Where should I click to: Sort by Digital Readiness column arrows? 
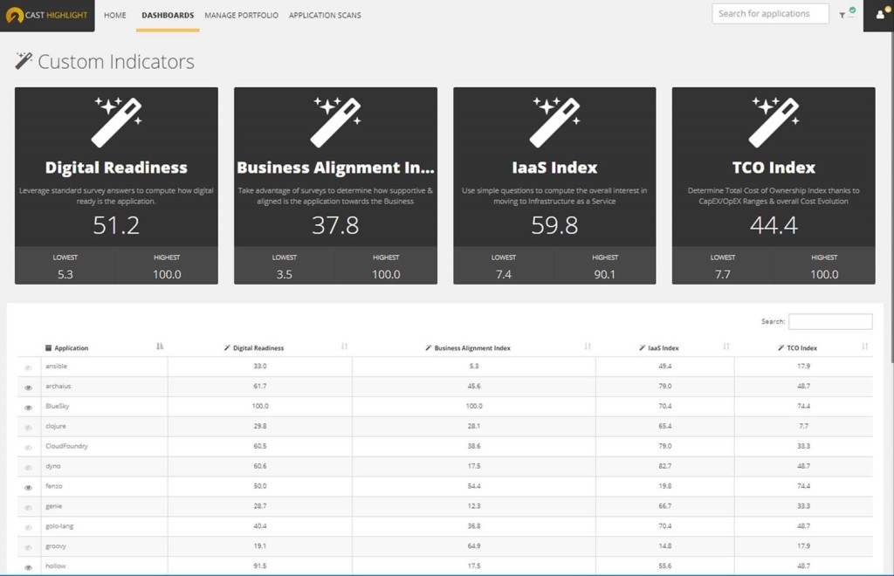click(x=344, y=347)
